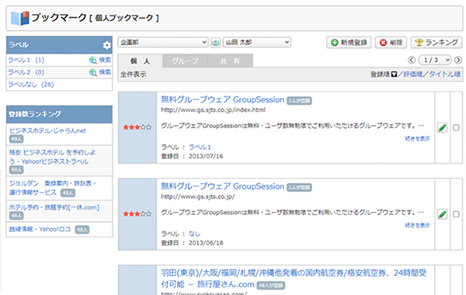Viewport: 466px width, 295px height.
Task: Select checkbox for bookmark dated 2013/06/18
Action: [x=456, y=214]
